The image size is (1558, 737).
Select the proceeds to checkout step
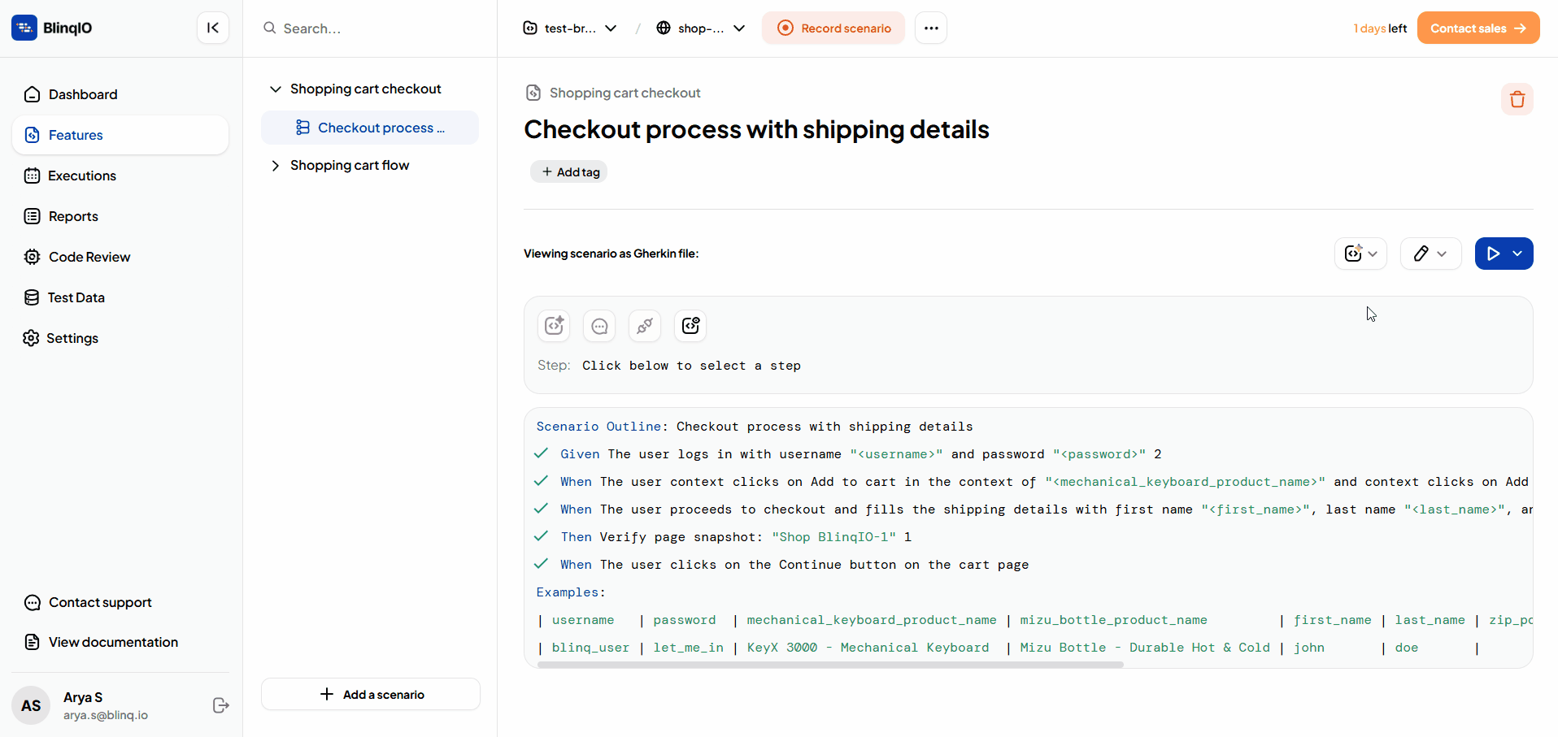[1046, 509]
